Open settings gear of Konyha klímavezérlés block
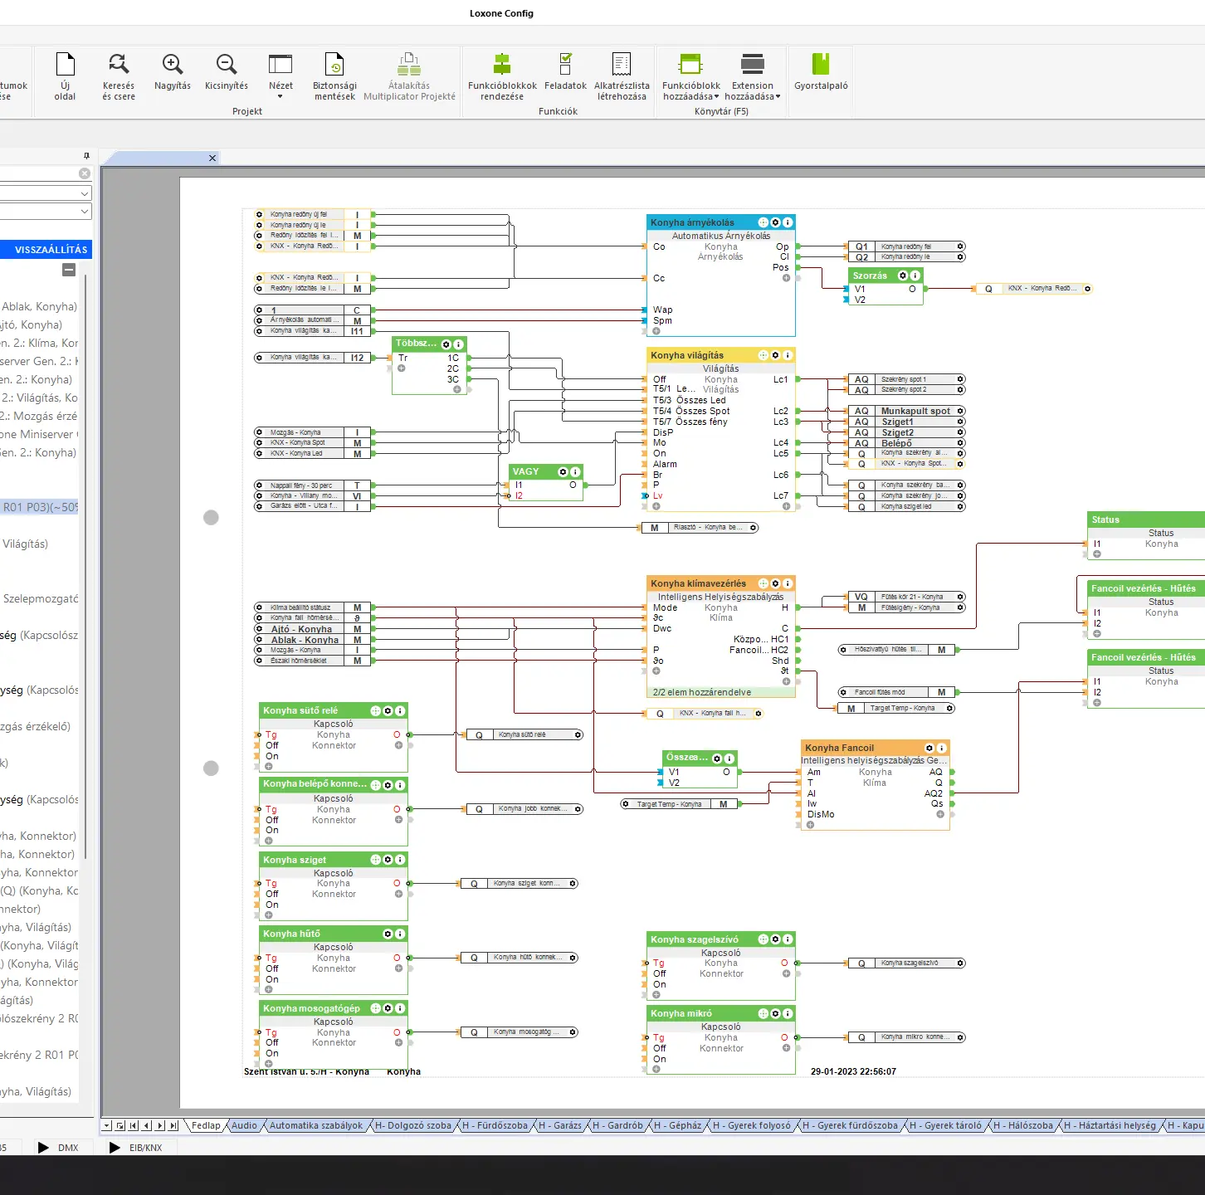 click(x=775, y=583)
